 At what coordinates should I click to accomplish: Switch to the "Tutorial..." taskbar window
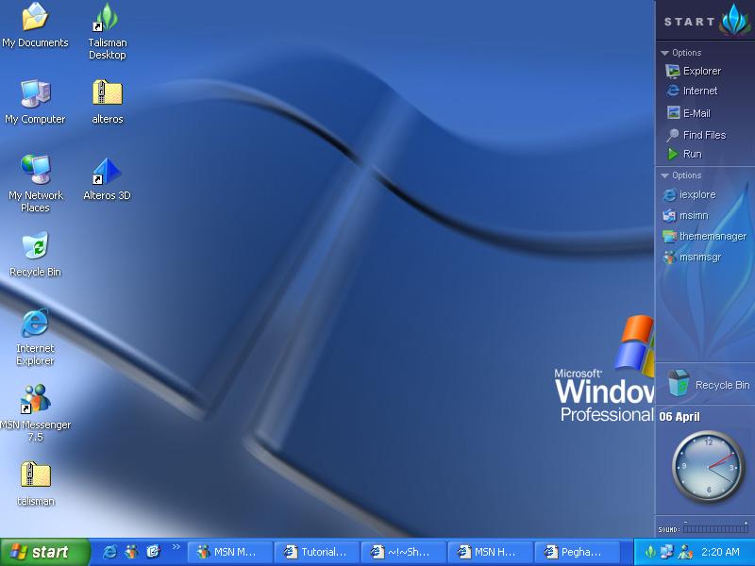pyautogui.click(x=317, y=552)
